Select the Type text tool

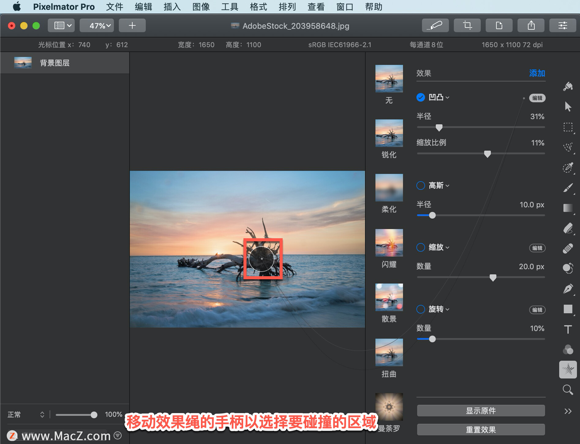pos(568,329)
